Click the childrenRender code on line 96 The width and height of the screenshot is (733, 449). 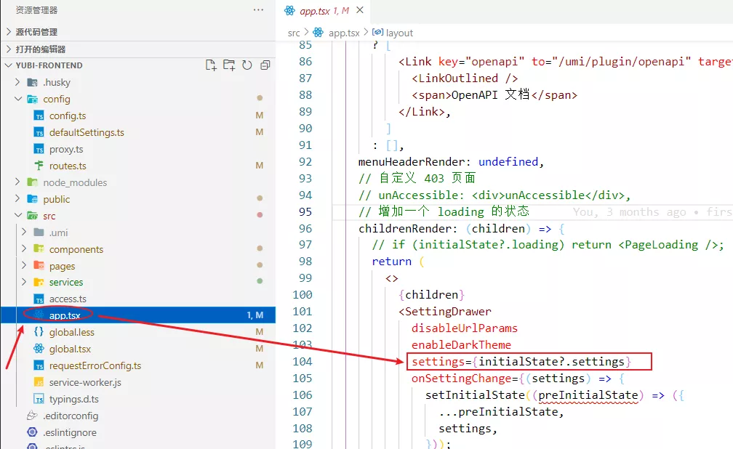(405, 228)
